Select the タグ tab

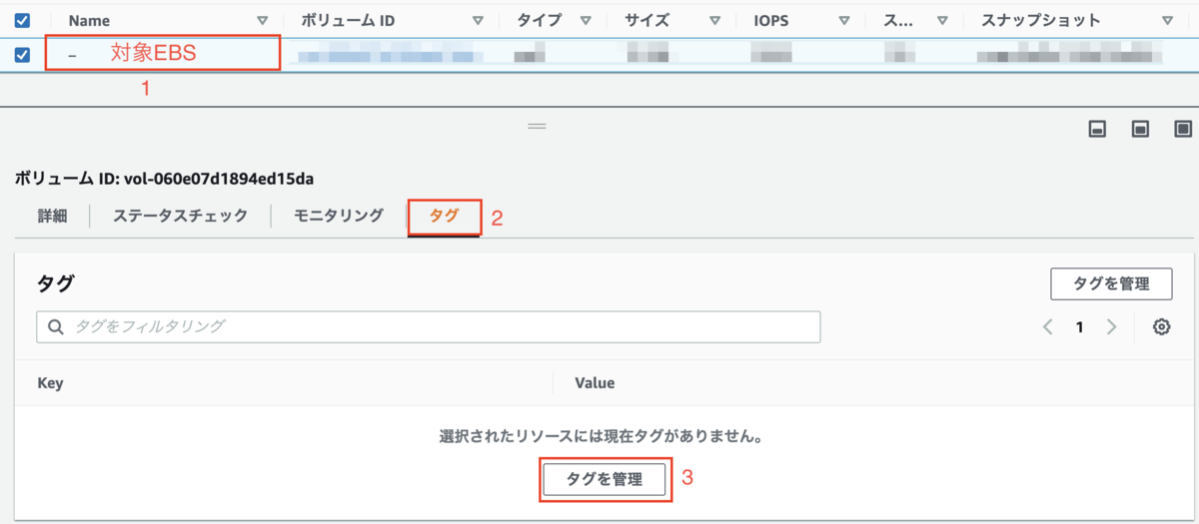(445, 217)
